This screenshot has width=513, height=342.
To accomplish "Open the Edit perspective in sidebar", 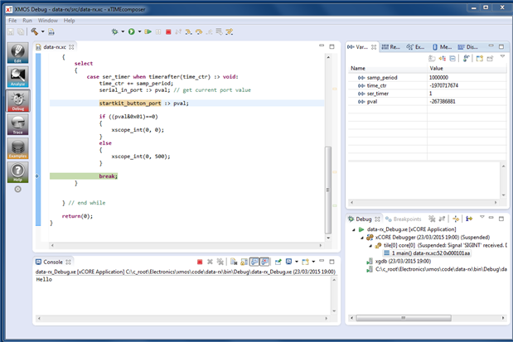I will click(x=17, y=52).
